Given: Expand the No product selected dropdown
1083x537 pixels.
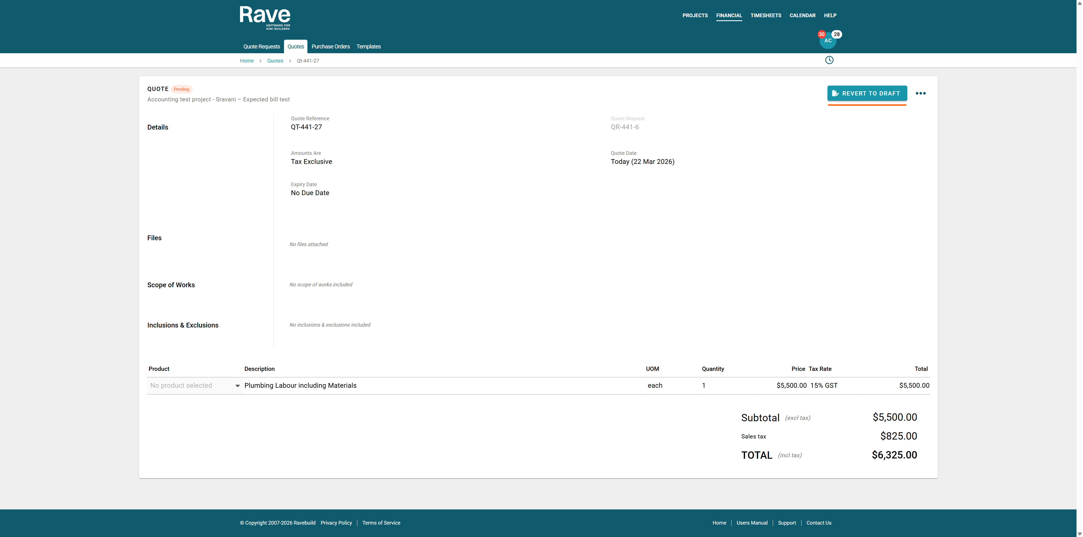Looking at the screenshot, I should coord(195,386).
